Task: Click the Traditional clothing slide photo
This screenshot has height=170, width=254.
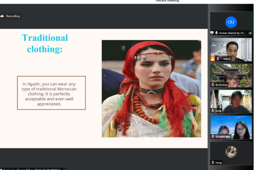Action: click(151, 89)
